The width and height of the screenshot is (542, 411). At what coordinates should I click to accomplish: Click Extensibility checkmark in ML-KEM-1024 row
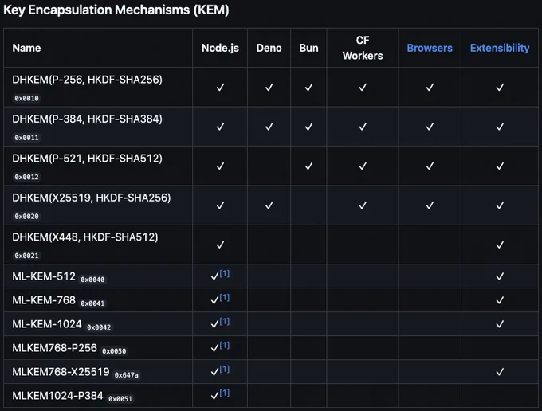[500, 324]
